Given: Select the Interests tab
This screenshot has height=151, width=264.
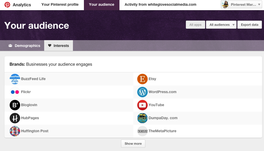Looking at the screenshot, I should 59,46.
